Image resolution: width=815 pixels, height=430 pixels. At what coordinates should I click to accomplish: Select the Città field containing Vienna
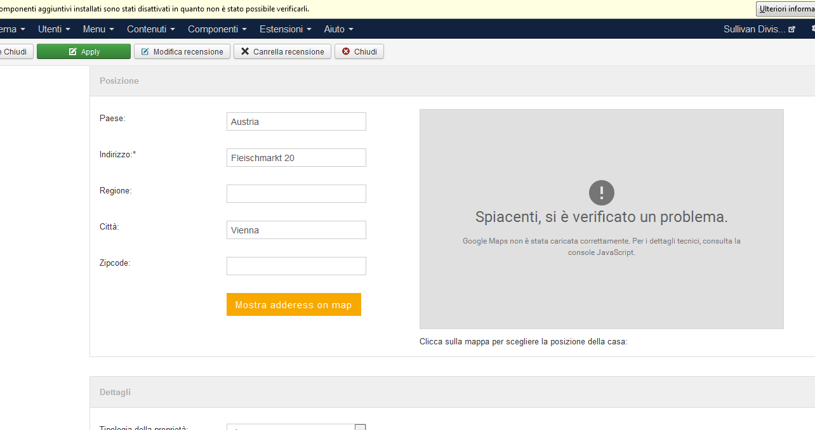[x=296, y=230]
